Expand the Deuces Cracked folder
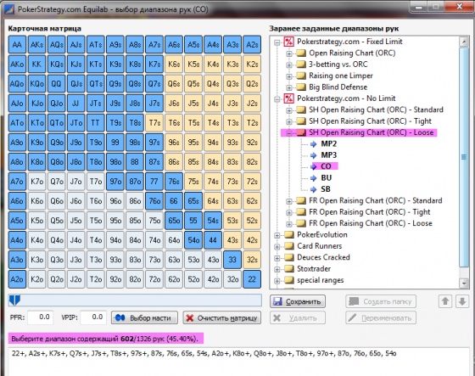 pyautogui.click(x=277, y=258)
